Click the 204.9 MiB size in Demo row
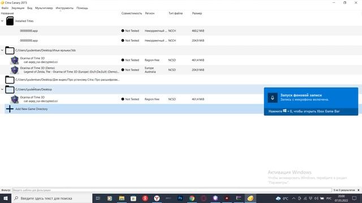Image resolution: width=362 pixels, height=203 pixels. click(198, 70)
